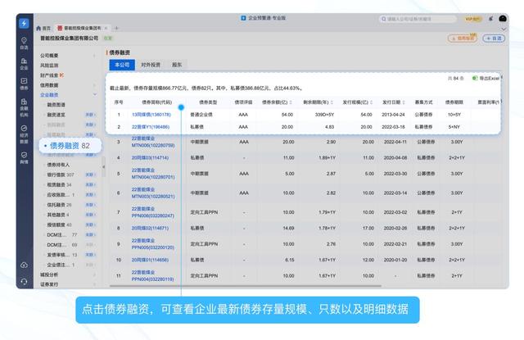Click the cloud download sidebar icon

click(x=24, y=265)
